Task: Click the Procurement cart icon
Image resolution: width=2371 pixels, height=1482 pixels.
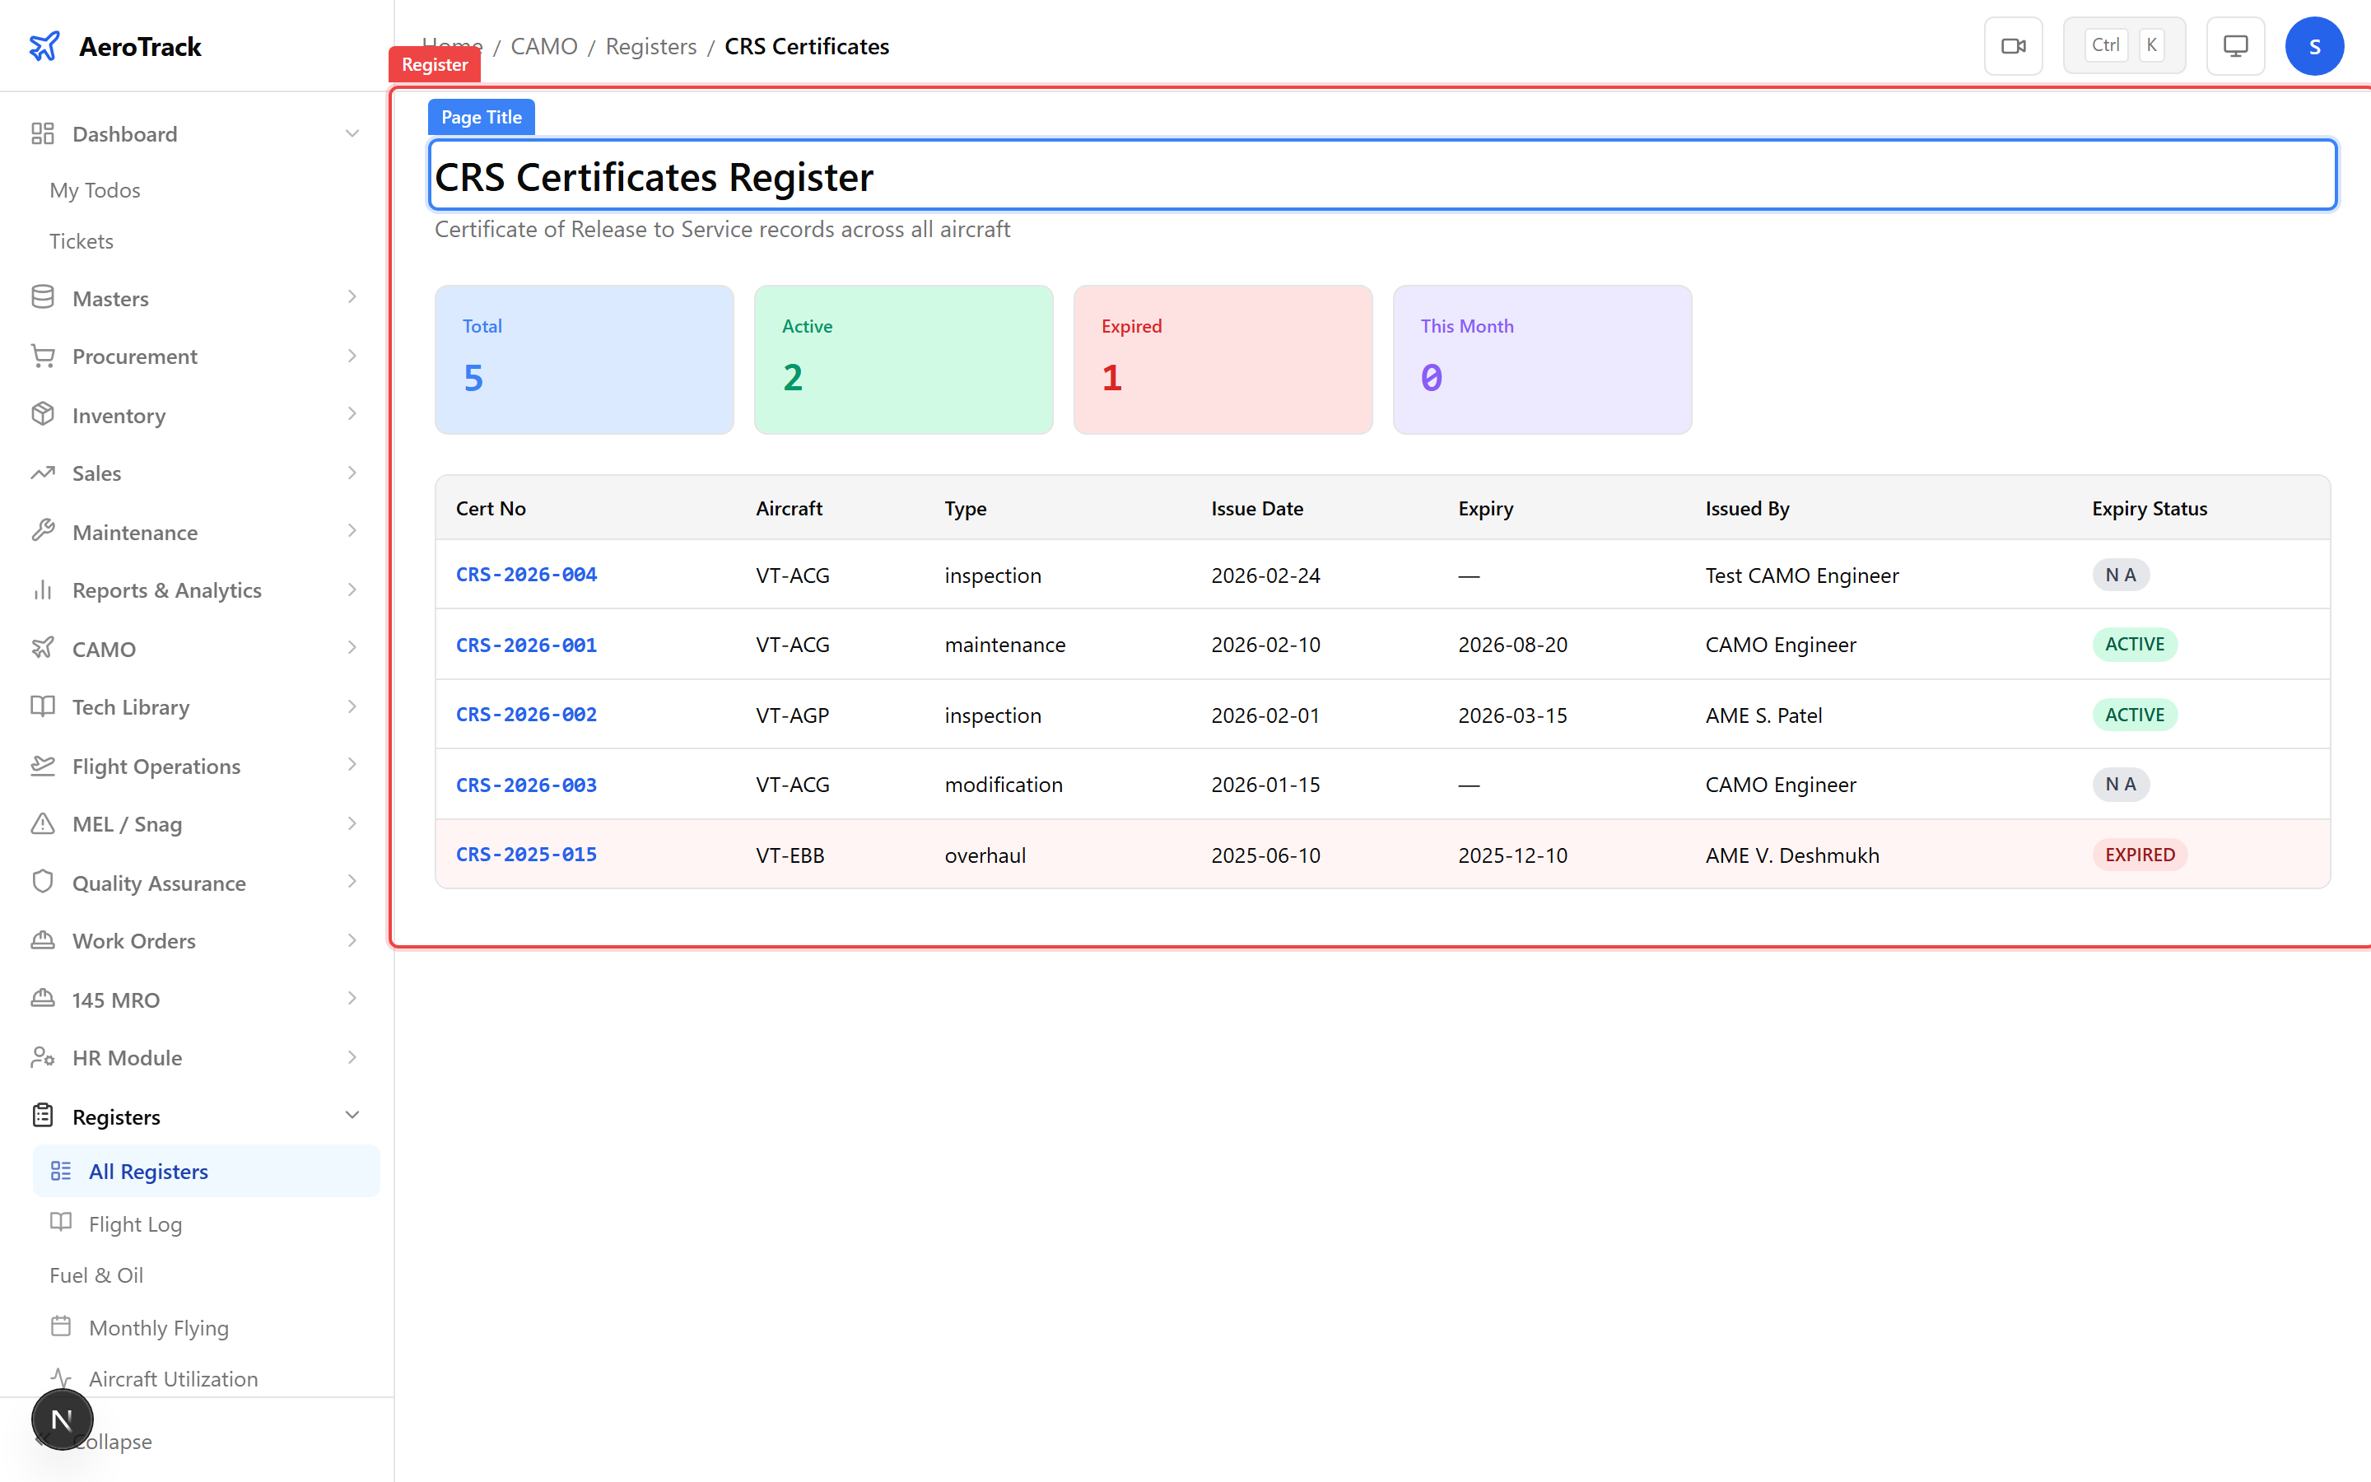Action: click(x=42, y=356)
